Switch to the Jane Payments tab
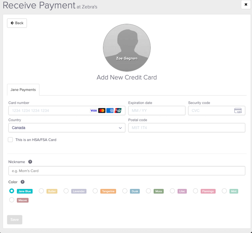This screenshot has width=252, height=233. tap(23, 90)
